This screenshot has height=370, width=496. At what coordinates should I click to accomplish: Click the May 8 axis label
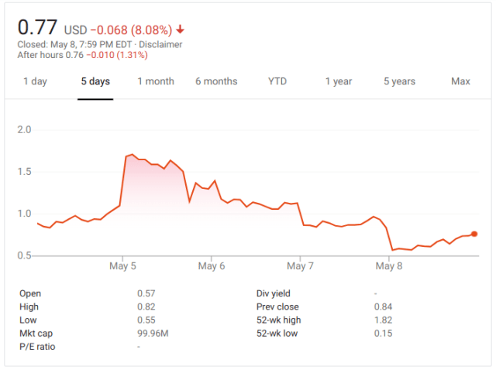tap(388, 266)
